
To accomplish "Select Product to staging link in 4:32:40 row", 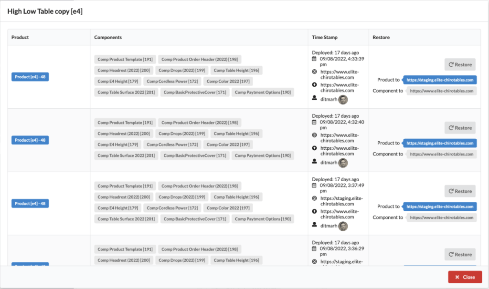I will [x=440, y=143].
